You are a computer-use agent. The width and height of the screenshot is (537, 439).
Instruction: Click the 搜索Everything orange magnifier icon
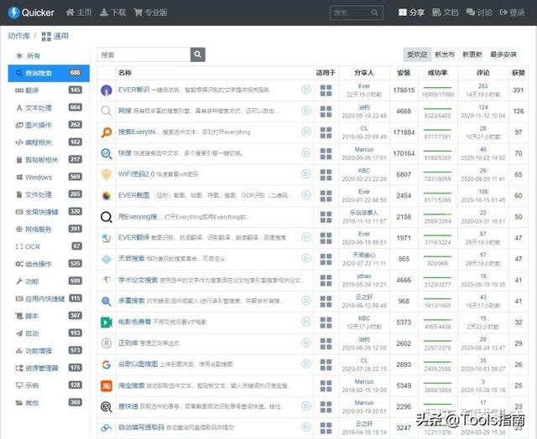click(x=107, y=132)
